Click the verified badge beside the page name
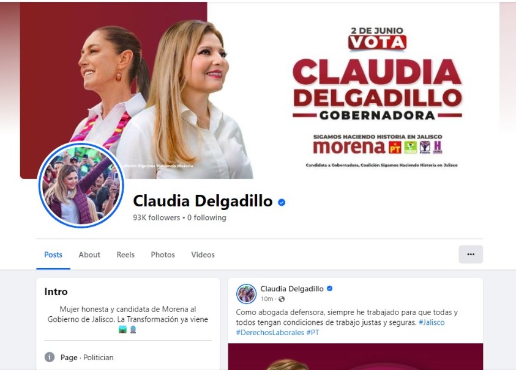The width and height of the screenshot is (516, 370). pos(282,203)
